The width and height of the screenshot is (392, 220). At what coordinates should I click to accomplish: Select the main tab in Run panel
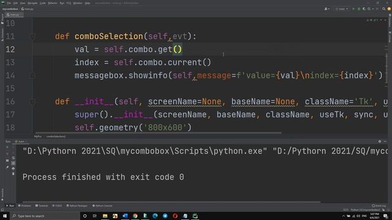click(21, 141)
